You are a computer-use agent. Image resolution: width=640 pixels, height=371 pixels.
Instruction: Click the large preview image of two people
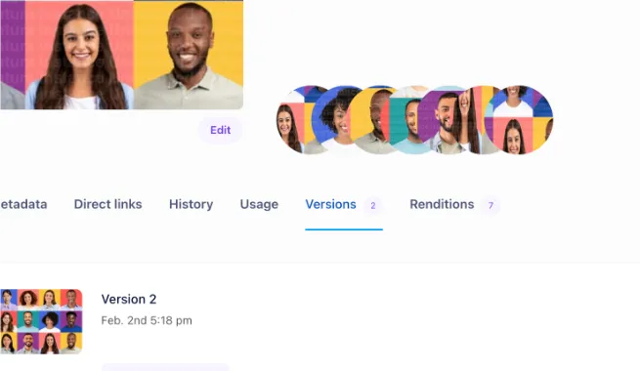(x=121, y=55)
